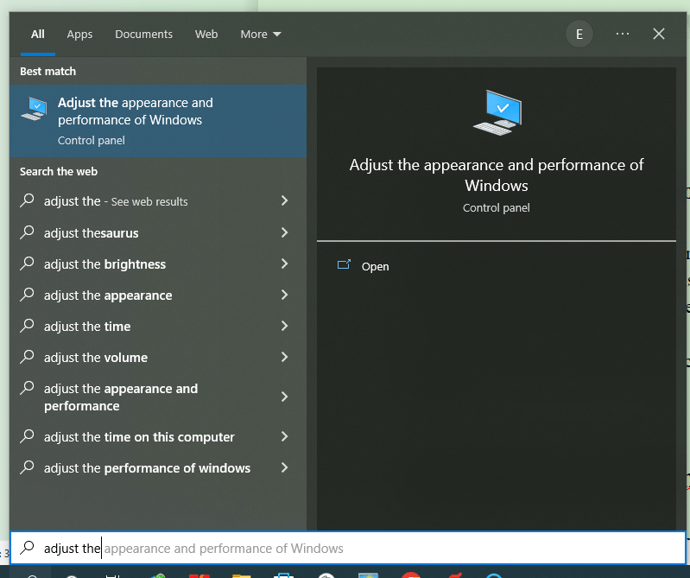Click the Open launch icon
The image size is (690, 578).
point(344,264)
